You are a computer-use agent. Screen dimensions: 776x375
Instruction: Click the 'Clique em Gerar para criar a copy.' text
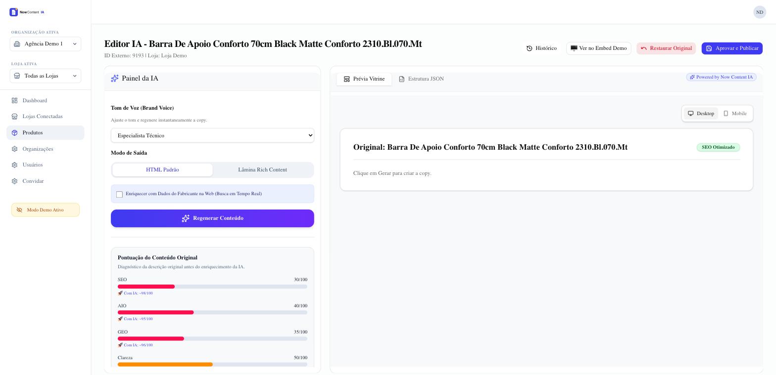tap(392, 173)
